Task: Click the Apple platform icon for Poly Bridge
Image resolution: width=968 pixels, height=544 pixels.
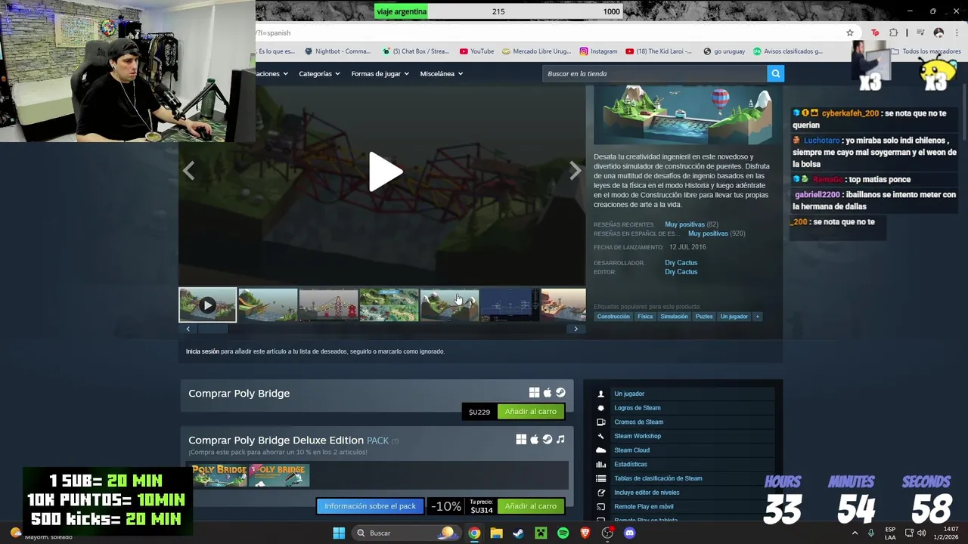Action: pos(548,393)
